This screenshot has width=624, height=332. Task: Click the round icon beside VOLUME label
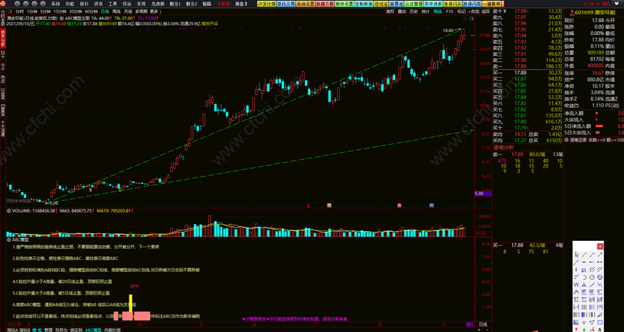(8, 210)
